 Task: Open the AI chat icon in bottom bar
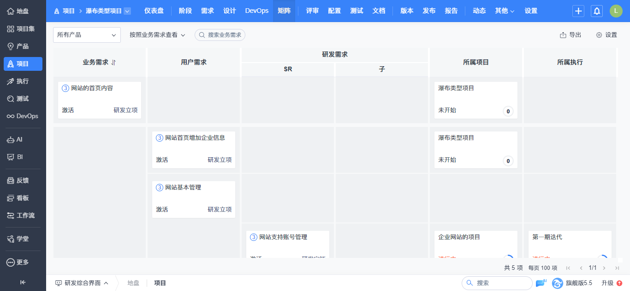tap(541, 283)
